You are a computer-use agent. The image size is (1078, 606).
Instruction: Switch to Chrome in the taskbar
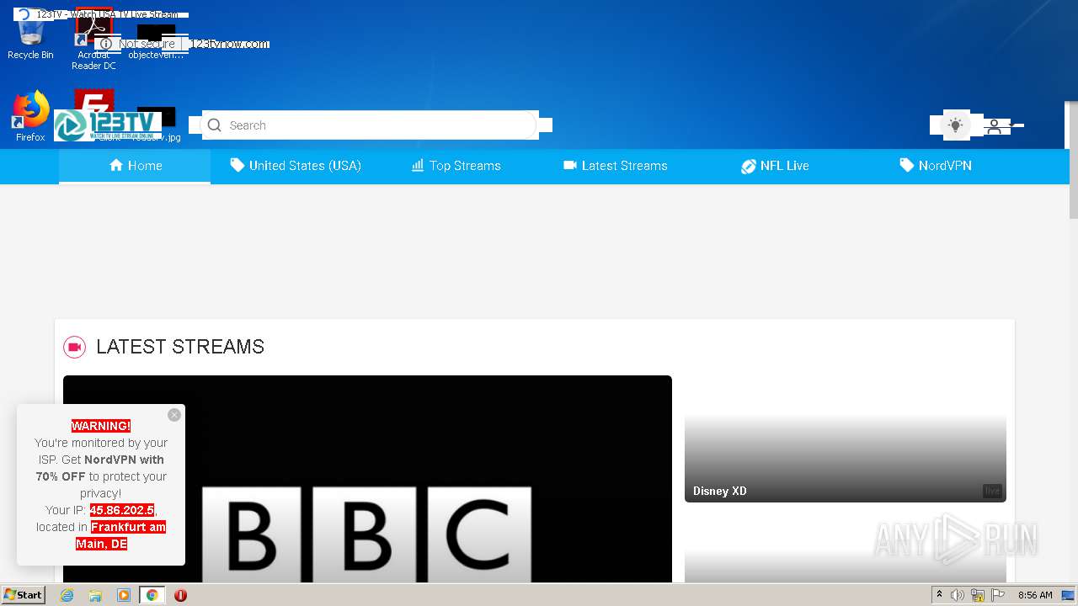tap(152, 595)
